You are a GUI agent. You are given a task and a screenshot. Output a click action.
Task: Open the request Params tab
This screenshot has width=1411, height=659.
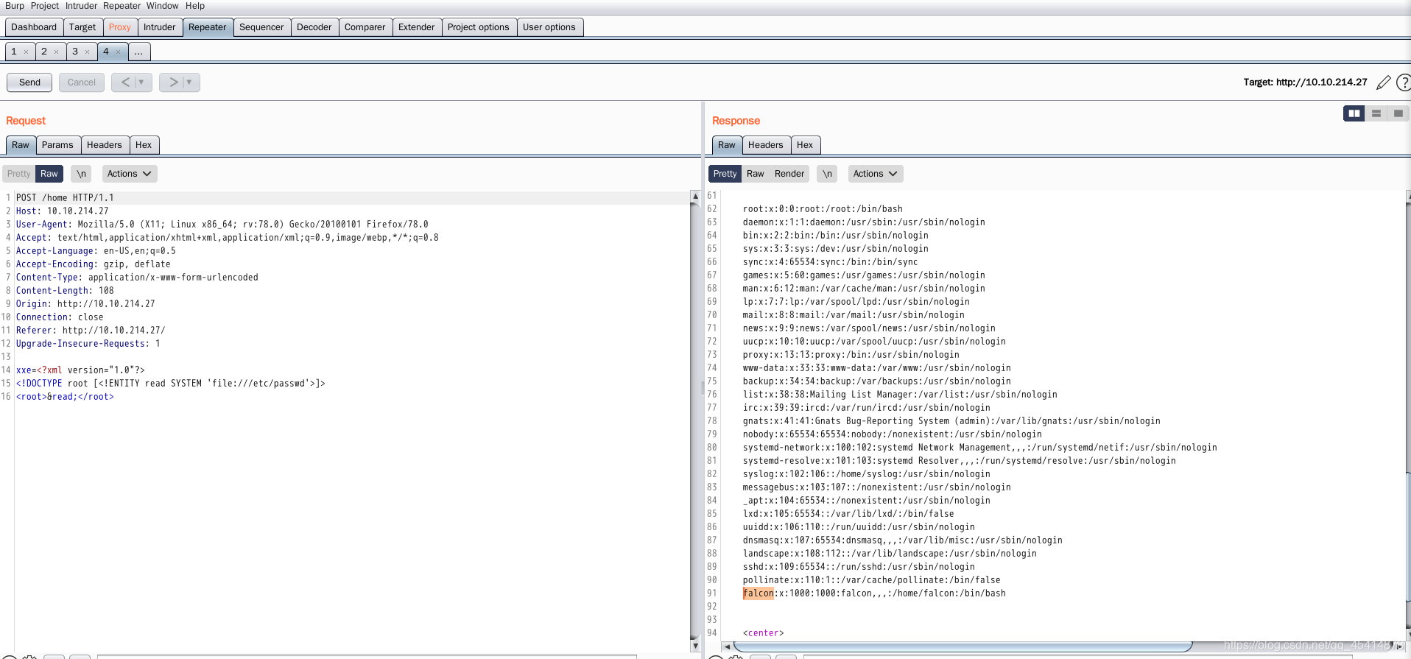tap(57, 145)
